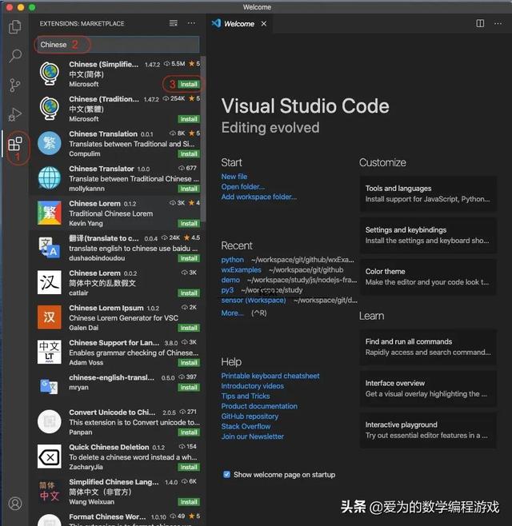Open Chinese (Simplified) globe extension icon
512x526 pixels.
[x=50, y=74]
